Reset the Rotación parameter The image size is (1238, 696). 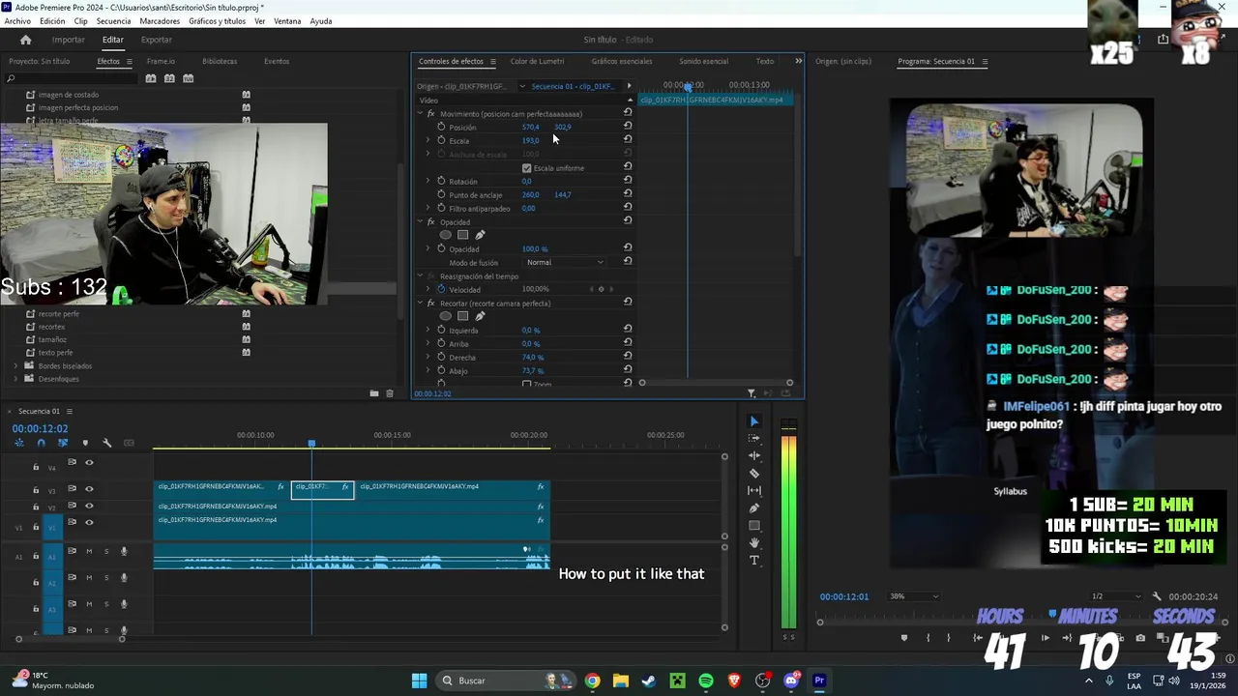point(628,181)
